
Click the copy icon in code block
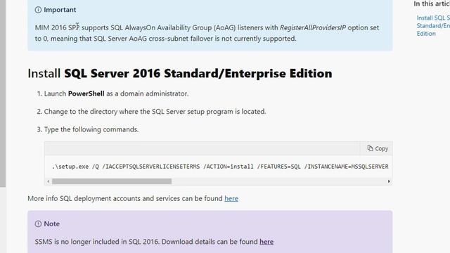371,148
